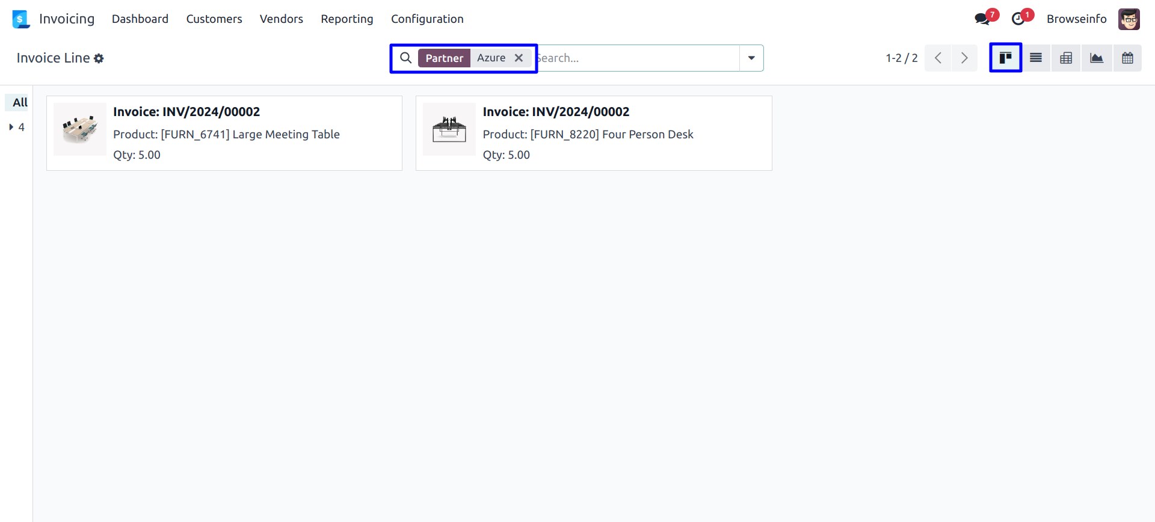Image resolution: width=1155 pixels, height=522 pixels.
Task: Open the Reporting menu
Action: point(346,19)
